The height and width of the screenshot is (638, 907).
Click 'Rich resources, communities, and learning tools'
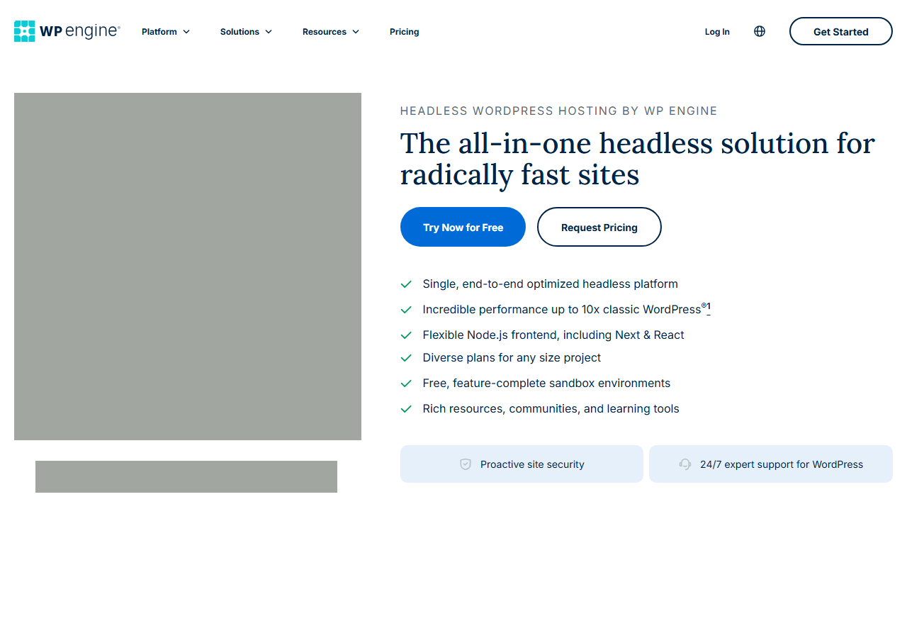pyautogui.click(x=551, y=409)
